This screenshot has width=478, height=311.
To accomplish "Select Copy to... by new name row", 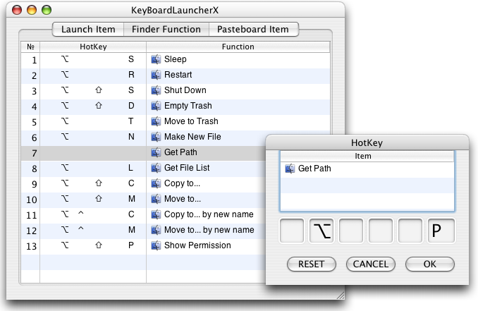I will [x=143, y=214].
